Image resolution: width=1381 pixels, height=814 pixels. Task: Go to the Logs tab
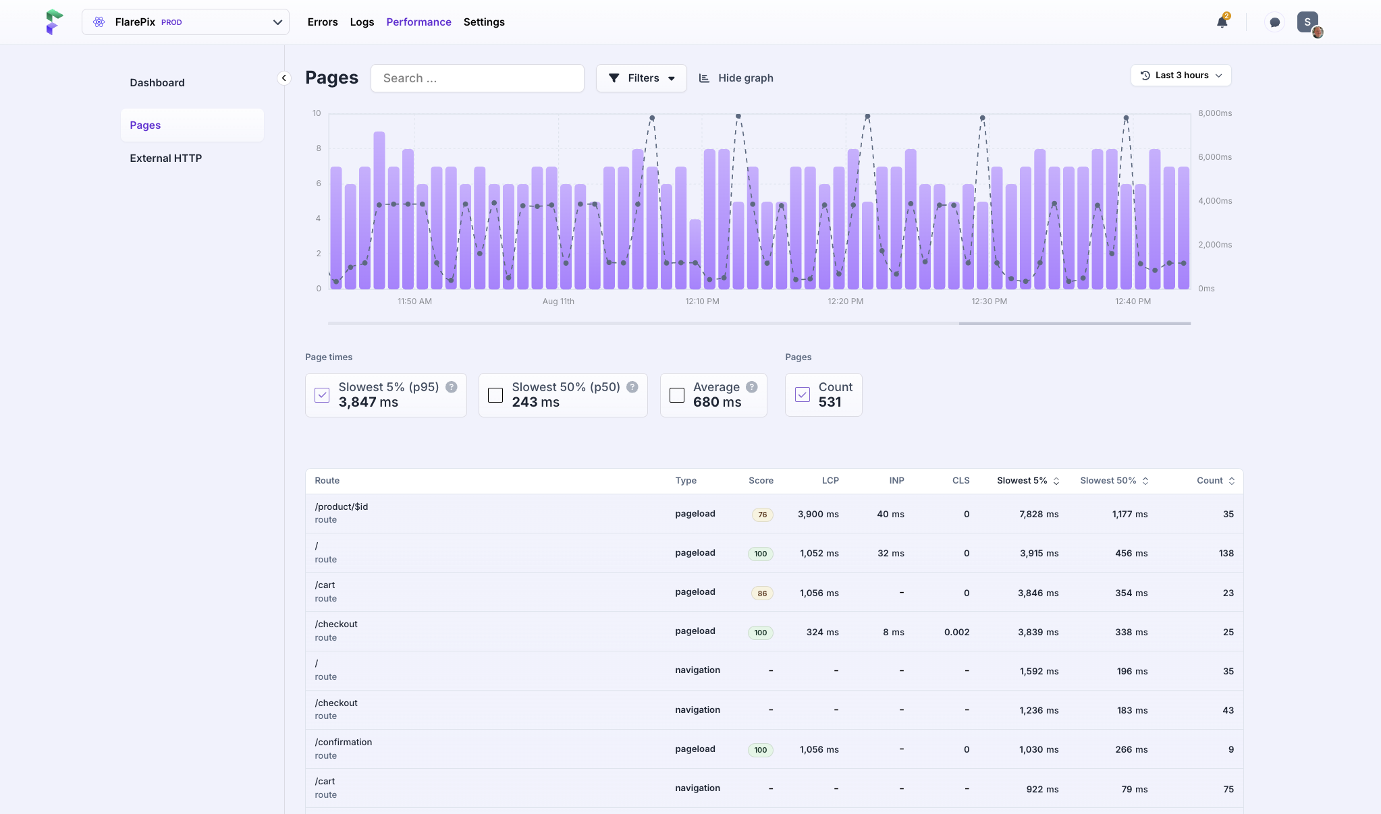(x=362, y=22)
